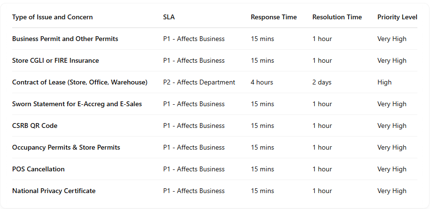Click Occupancy Permits & Store Permits
430x209 pixels.
(x=66, y=147)
